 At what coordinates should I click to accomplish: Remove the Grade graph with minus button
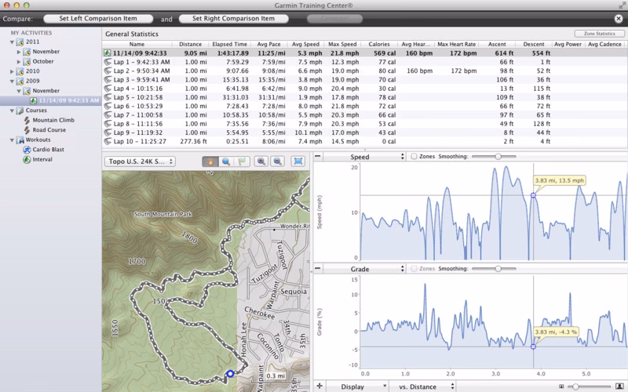[x=318, y=268]
